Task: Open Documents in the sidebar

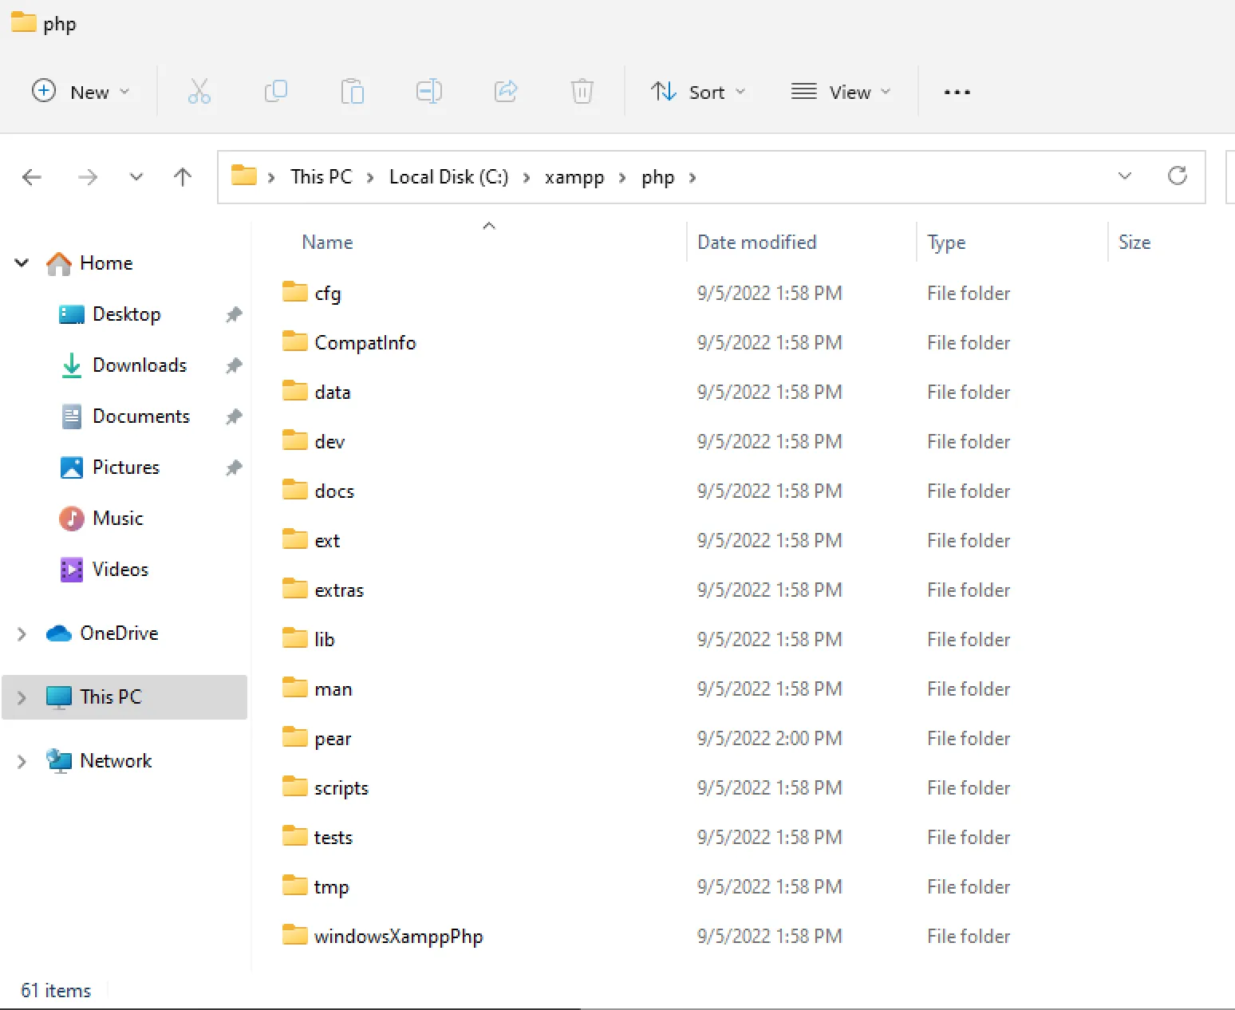Action: pos(141,416)
